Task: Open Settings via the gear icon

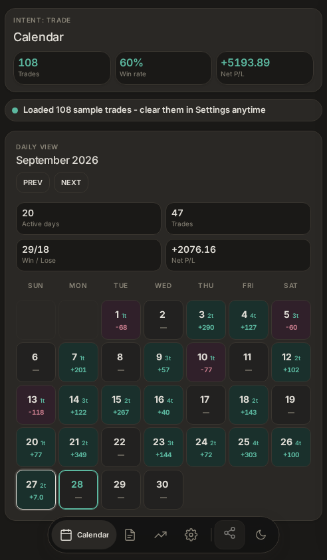Action: click(x=191, y=535)
